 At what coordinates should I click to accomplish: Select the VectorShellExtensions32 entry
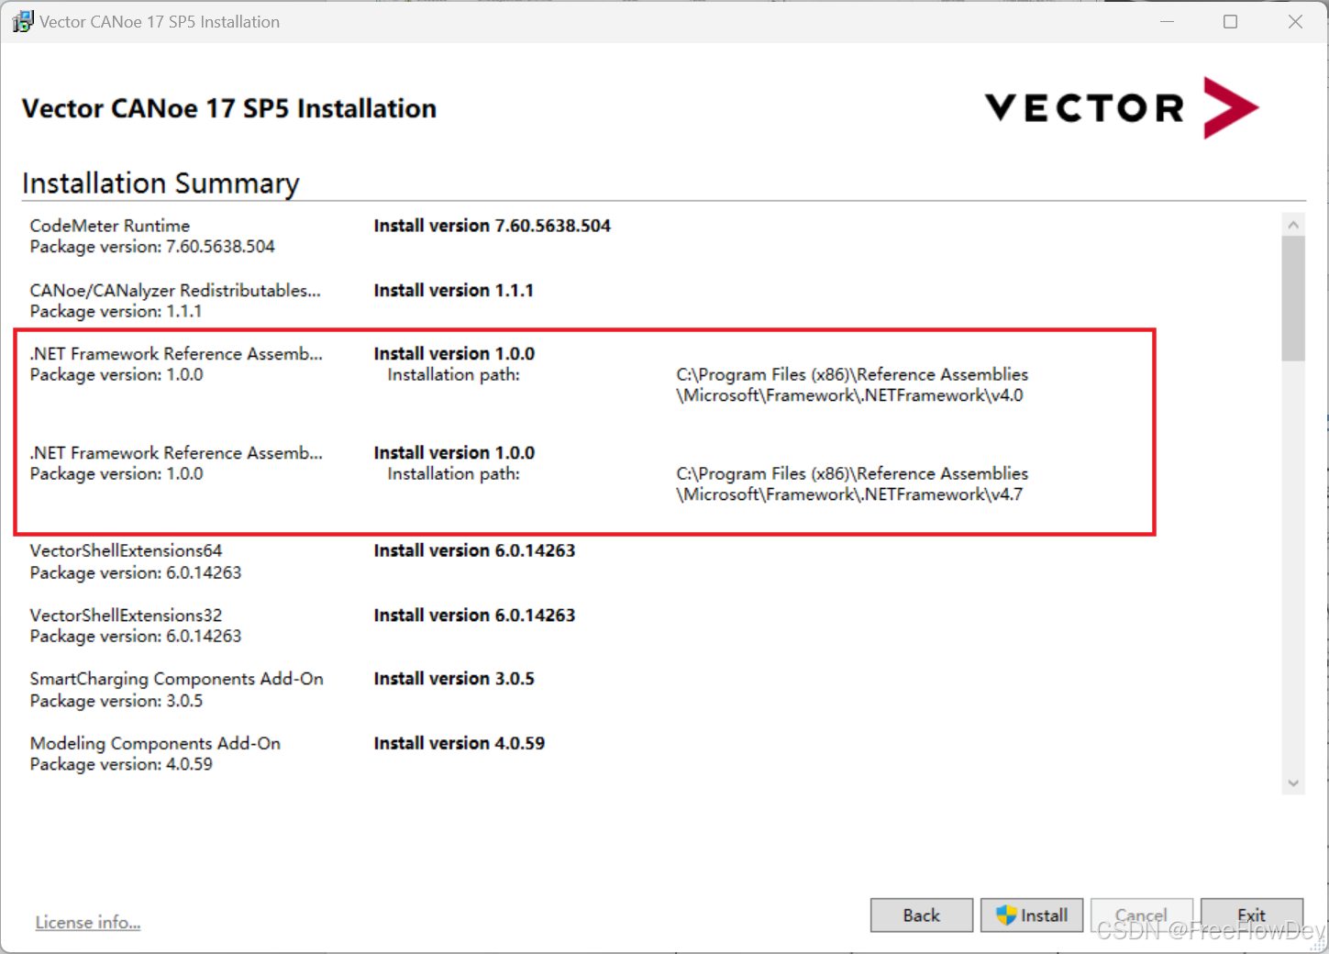click(126, 616)
